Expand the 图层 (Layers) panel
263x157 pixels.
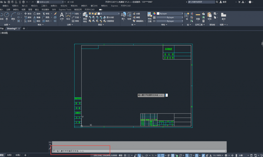pyautogui.click(x=101, y=25)
